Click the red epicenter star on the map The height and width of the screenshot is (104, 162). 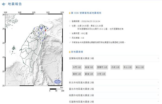pyautogui.click(x=45, y=31)
